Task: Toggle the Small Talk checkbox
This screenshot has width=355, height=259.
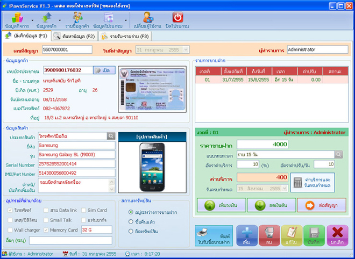Action: point(46,220)
